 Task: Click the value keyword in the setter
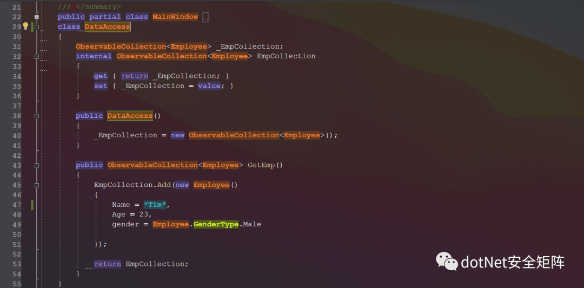pyautogui.click(x=209, y=86)
